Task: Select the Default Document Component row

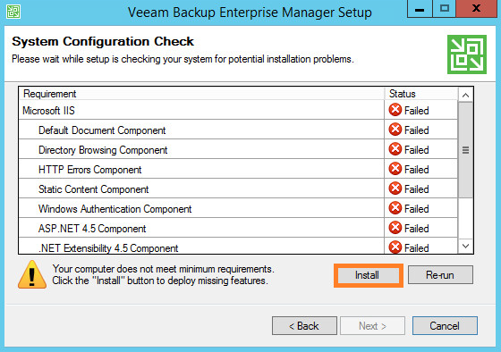Action: (x=238, y=130)
